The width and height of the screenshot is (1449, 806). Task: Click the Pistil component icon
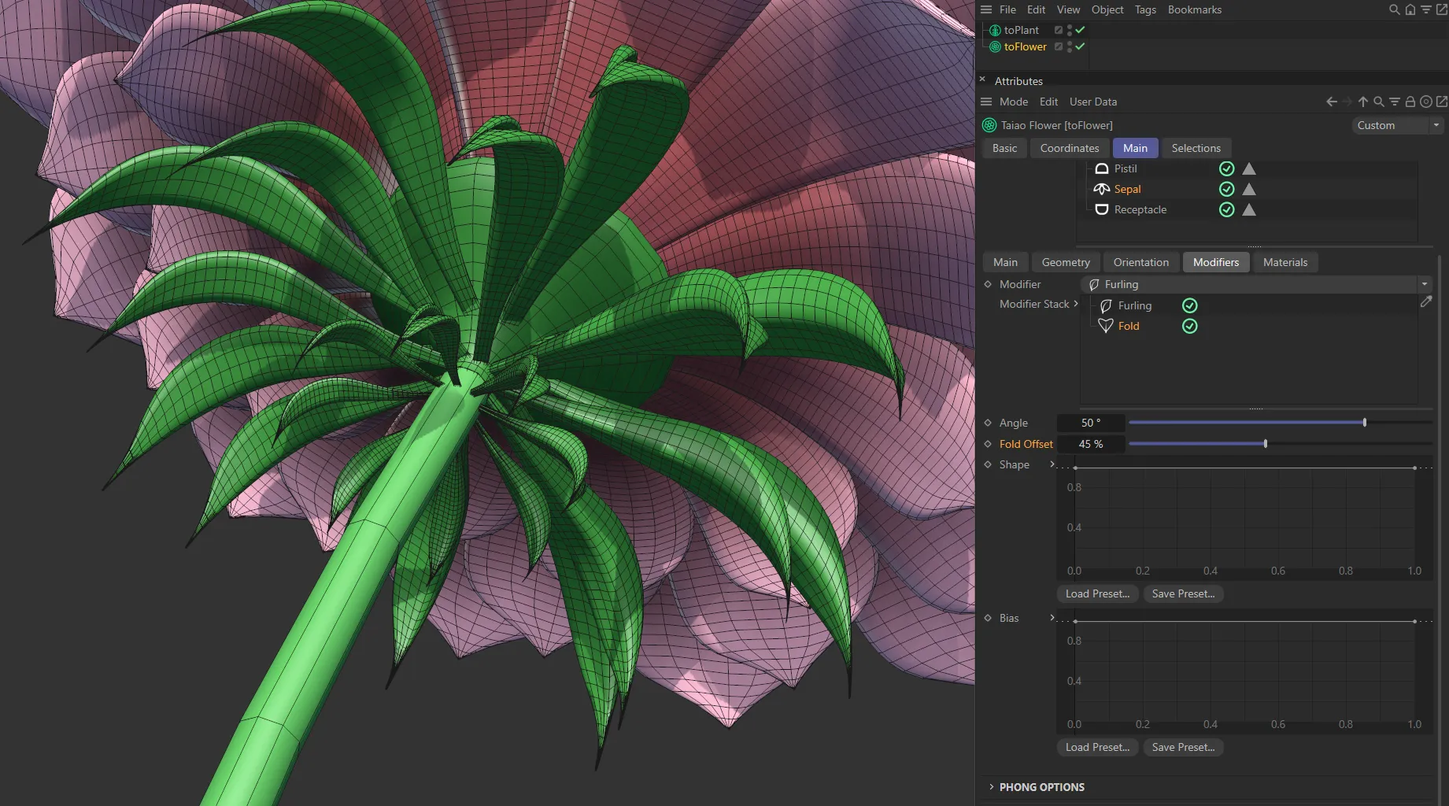[1101, 168]
